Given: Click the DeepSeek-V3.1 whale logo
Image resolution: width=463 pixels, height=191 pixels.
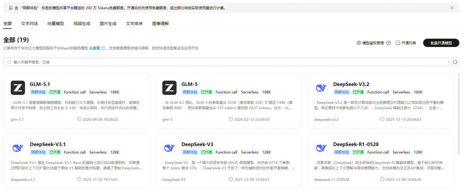Looking at the screenshot, I should pos(18,148).
